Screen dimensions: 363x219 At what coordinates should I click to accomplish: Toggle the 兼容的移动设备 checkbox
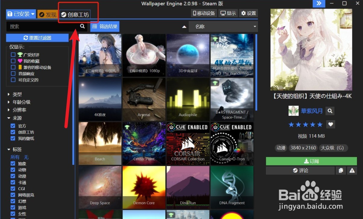(x=13, y=67)
